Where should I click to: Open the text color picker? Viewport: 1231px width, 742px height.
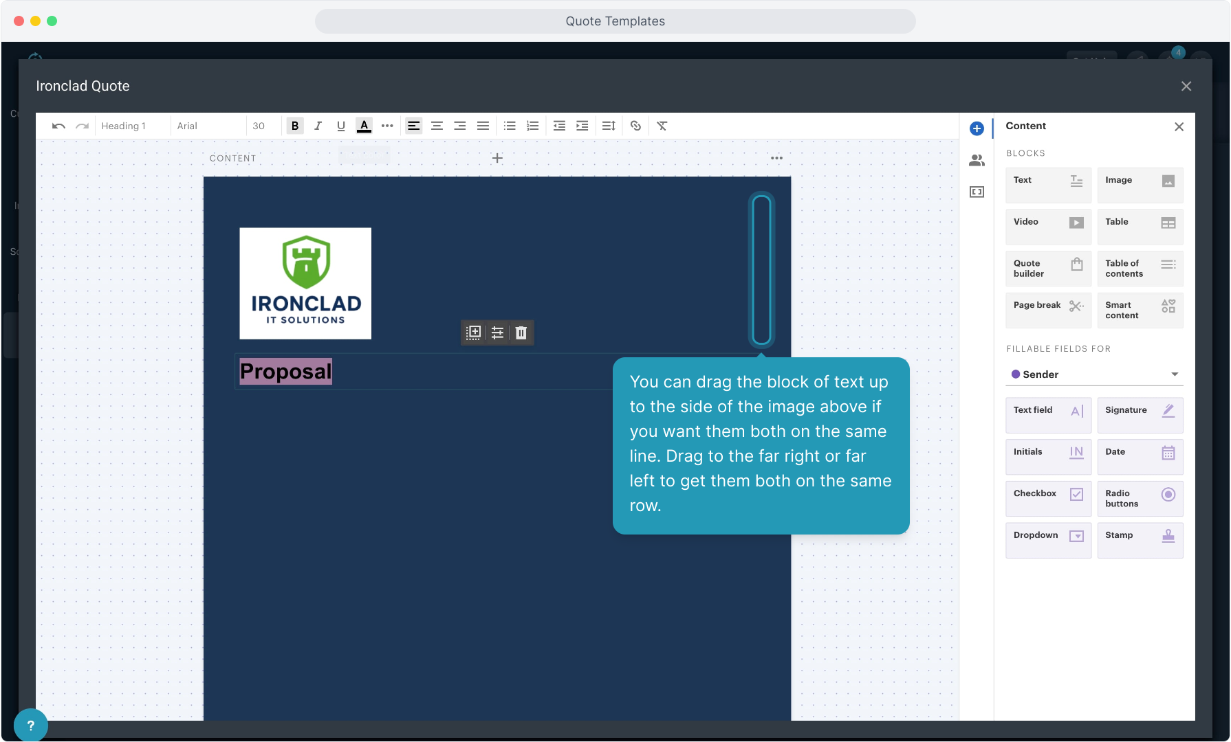(364, 126)
